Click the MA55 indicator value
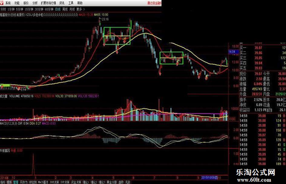This screenshot has width=286, height=184. (101, 15)
